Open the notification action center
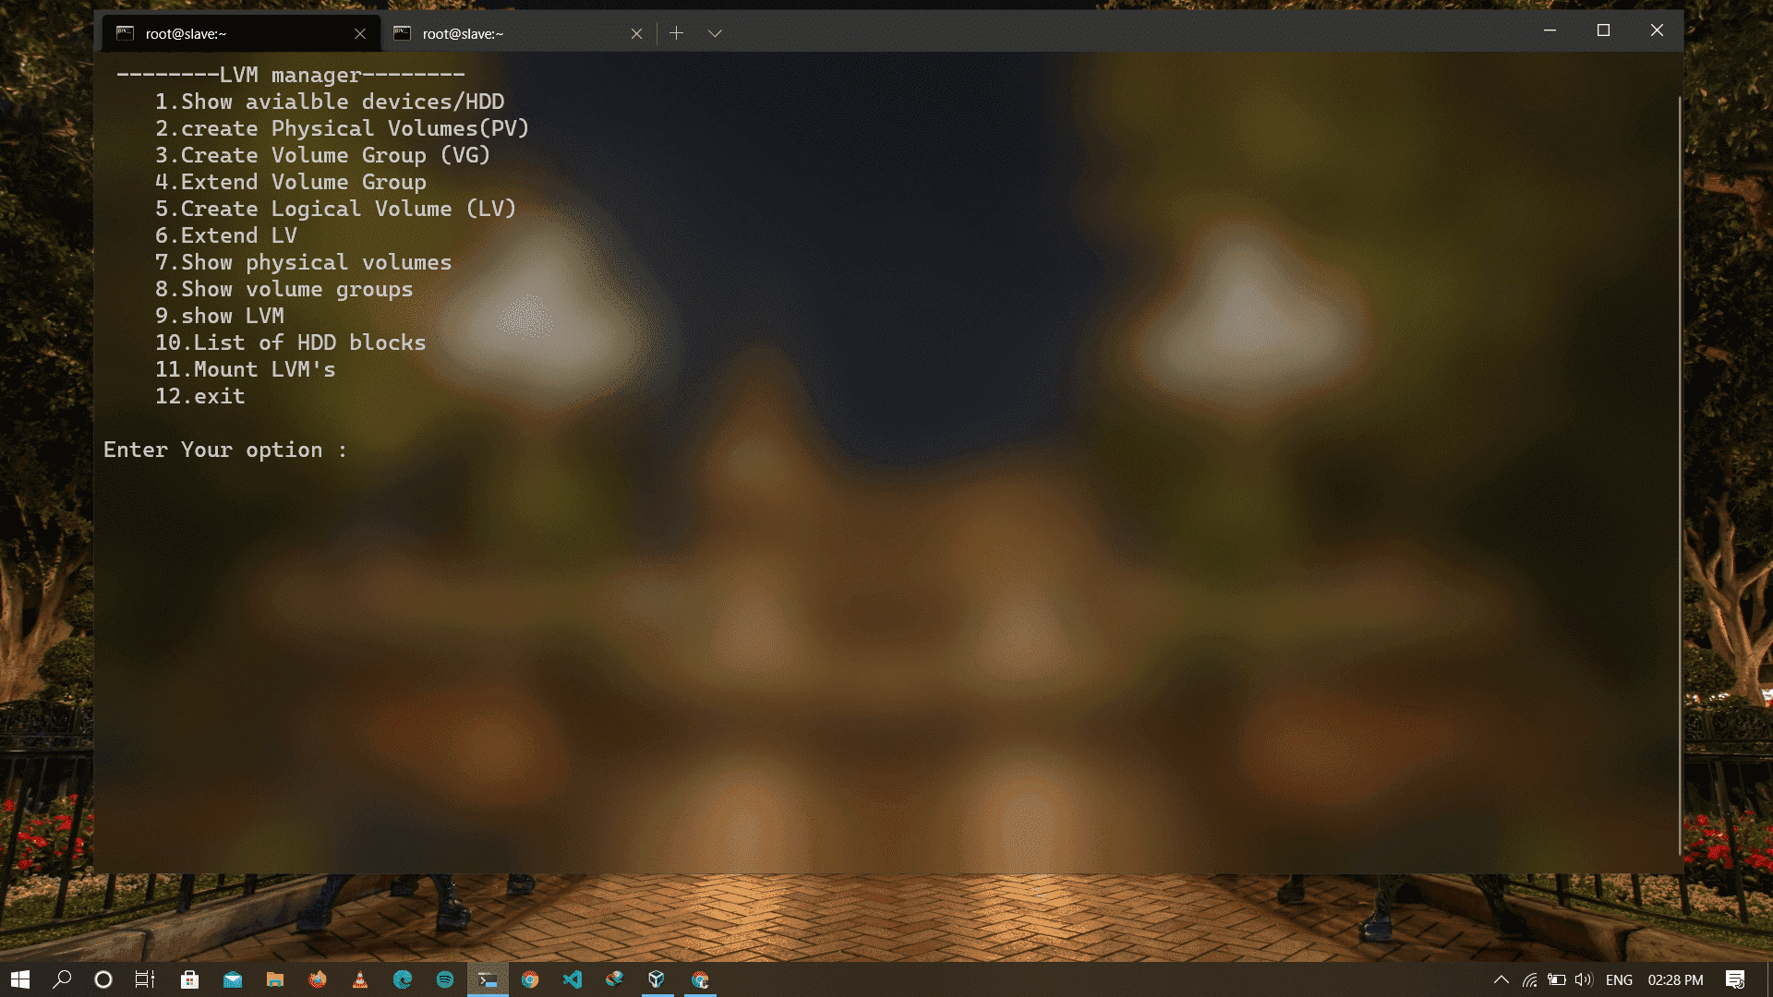 (1735, 979)
